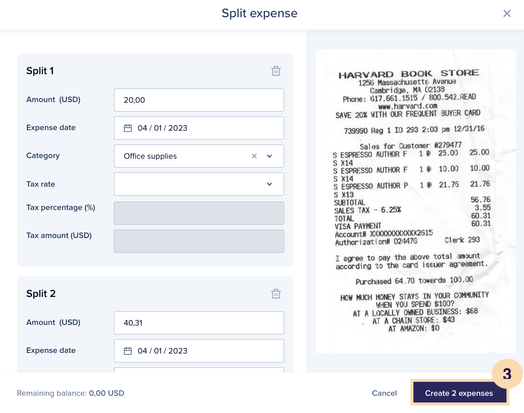Viewport: 524px width, 413px height.
Task: Close the Split expense dialog
Action: (x=507, y=13)
